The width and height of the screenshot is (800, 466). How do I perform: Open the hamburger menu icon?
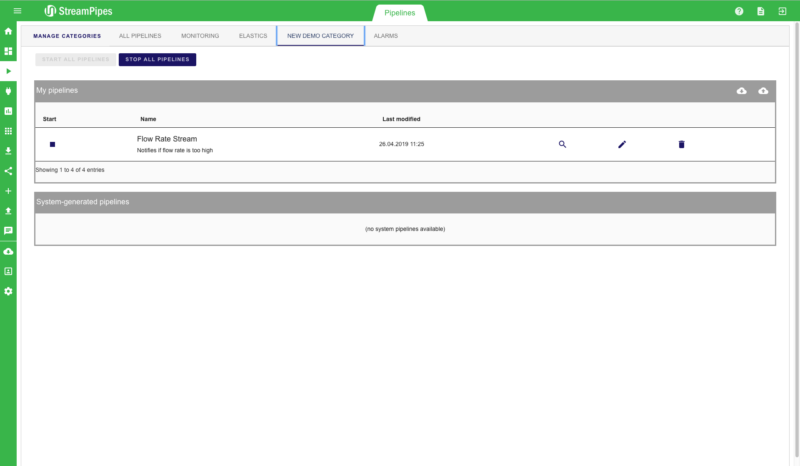point(17,11)
